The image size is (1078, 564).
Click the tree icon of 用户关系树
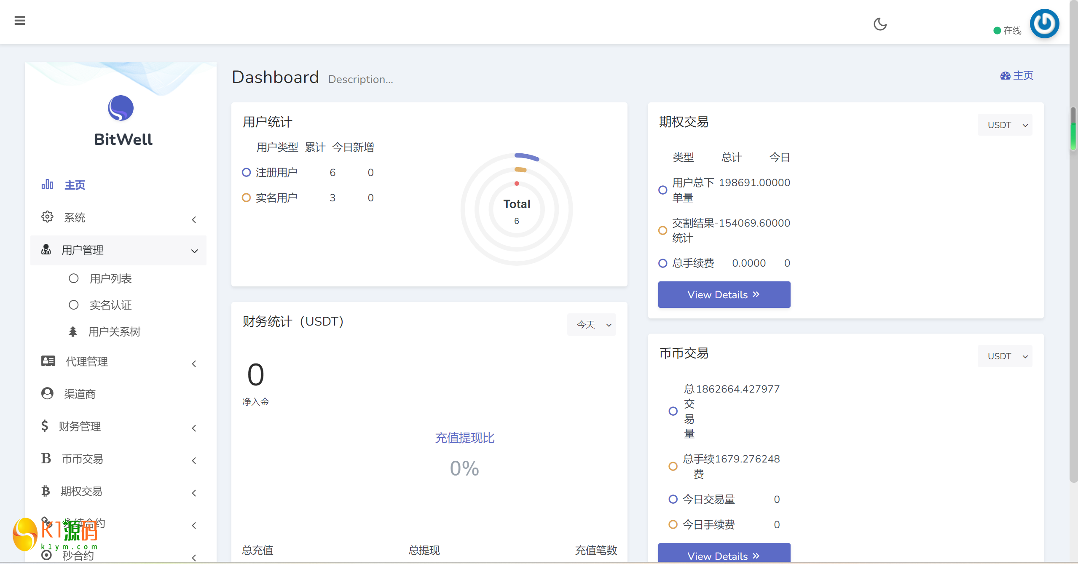pyautogui.click(x=73, y=331)
